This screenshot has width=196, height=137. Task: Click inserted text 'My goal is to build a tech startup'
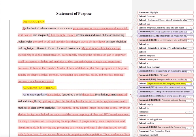click(101, 48)
